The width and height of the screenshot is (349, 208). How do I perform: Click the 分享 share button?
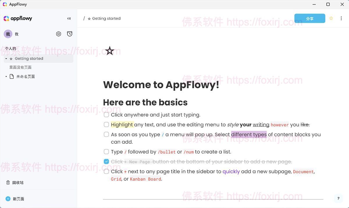pyautogui.click(x=310, y=18)
